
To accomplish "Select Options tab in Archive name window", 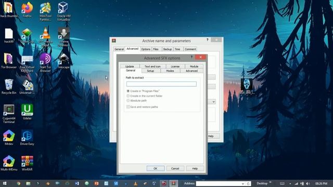I will (146, 49).
